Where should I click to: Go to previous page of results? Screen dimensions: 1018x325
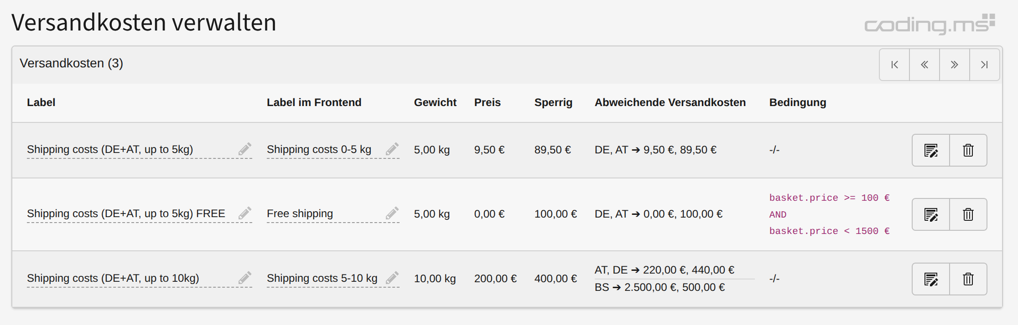point(925,65)
